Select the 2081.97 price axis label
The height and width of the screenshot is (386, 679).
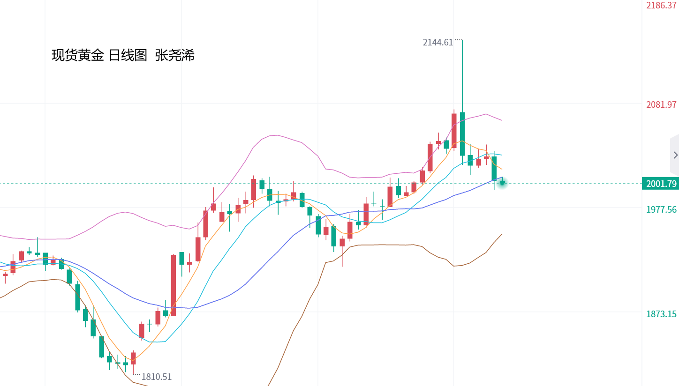tap(661, 104)
